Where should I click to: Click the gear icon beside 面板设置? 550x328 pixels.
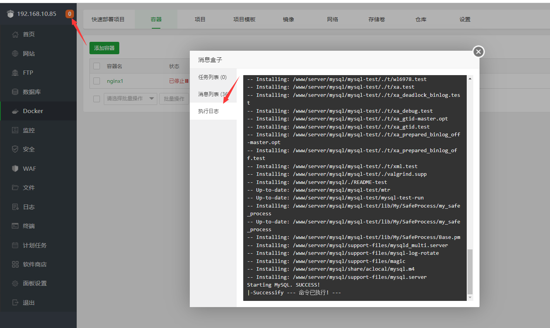pyautogui.click(x=15, y=283)
